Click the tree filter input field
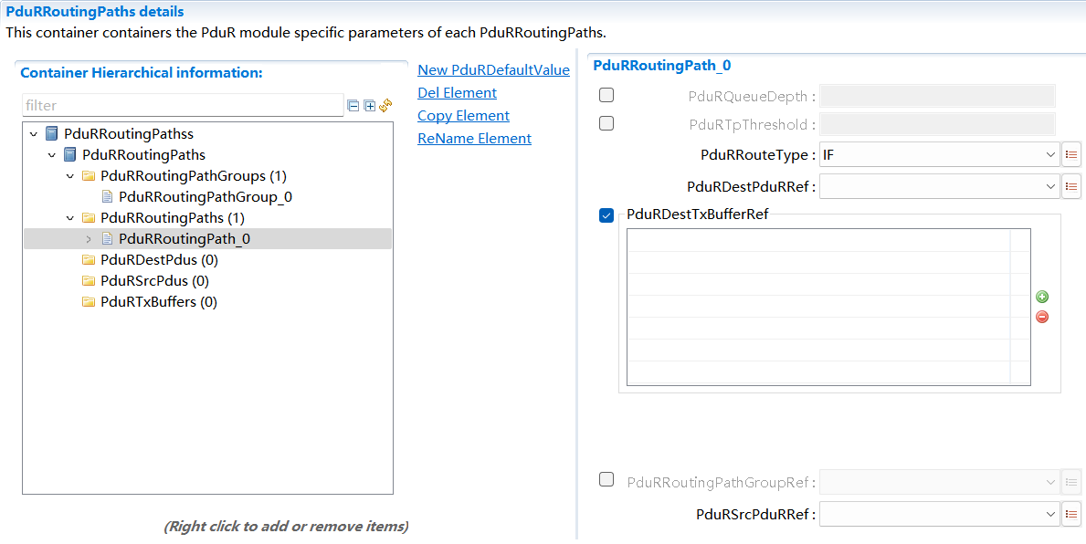The height and width of the screenshot is (544, 1086). tap(183, 105)
